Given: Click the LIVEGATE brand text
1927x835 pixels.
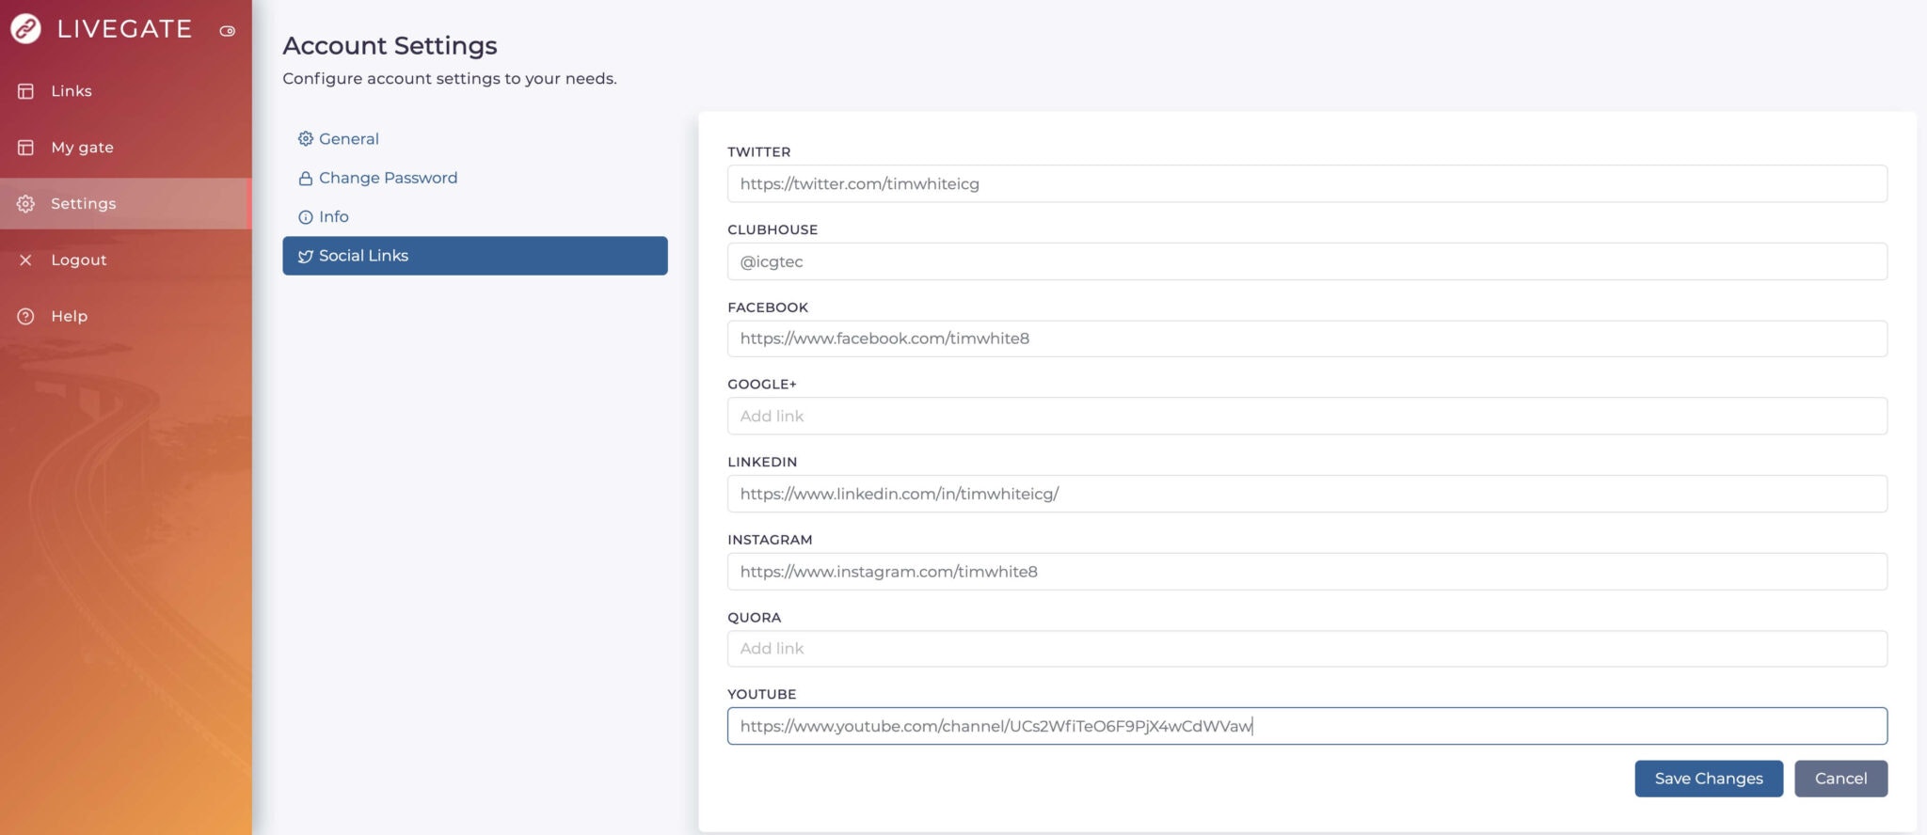Looking at the screenshot, I should pos(124,29).
